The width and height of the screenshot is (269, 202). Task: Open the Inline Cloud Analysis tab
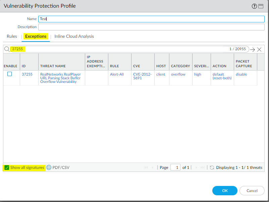click(x=74, y=36)
